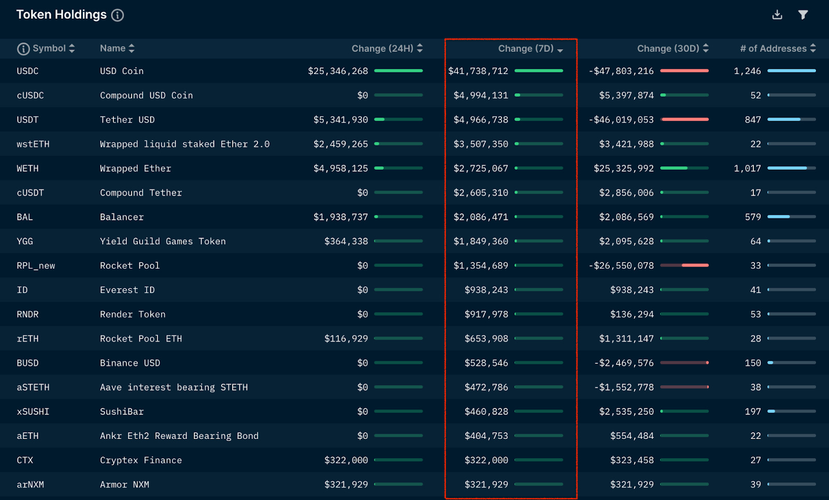Viewport: 829px width, 500px height.
Task: Click the Armor NXM name
Action: 125,484
